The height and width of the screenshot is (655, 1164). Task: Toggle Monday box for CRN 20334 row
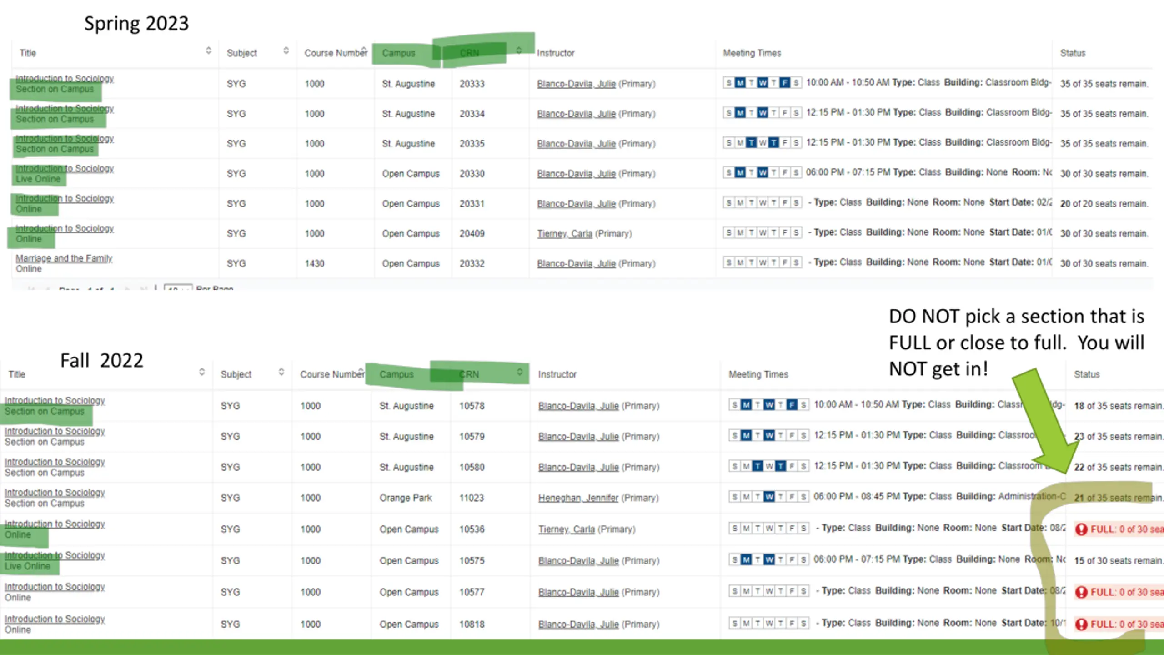click(740, 112)
